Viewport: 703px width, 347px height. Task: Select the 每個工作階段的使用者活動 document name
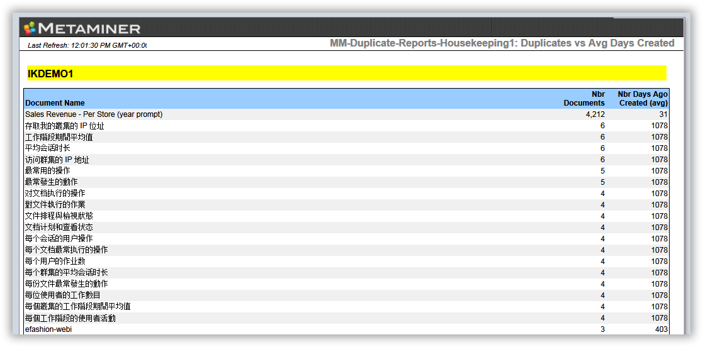tap(70, 318)
